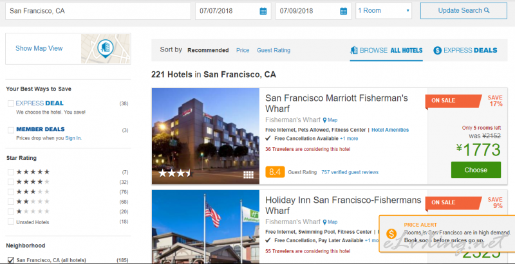This screenshot has height=264, width=515.
Task: Click the Price Alert dollar coin icon
Action: coord(391,234)
